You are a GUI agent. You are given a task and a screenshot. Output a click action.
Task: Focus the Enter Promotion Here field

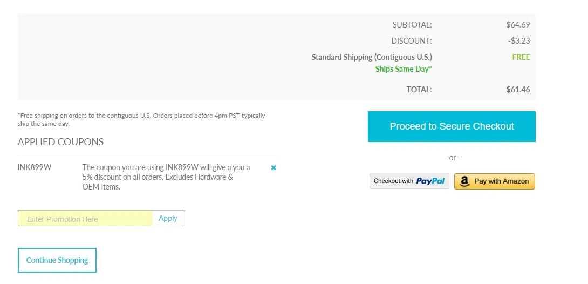click(85, 218)
